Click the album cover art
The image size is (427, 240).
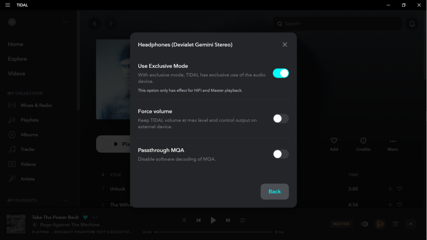click(x=113, y=79)
